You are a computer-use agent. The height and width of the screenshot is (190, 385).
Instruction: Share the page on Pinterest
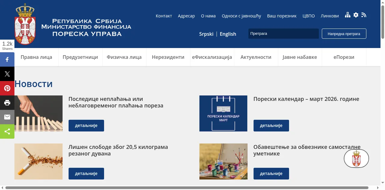(7, 88)
